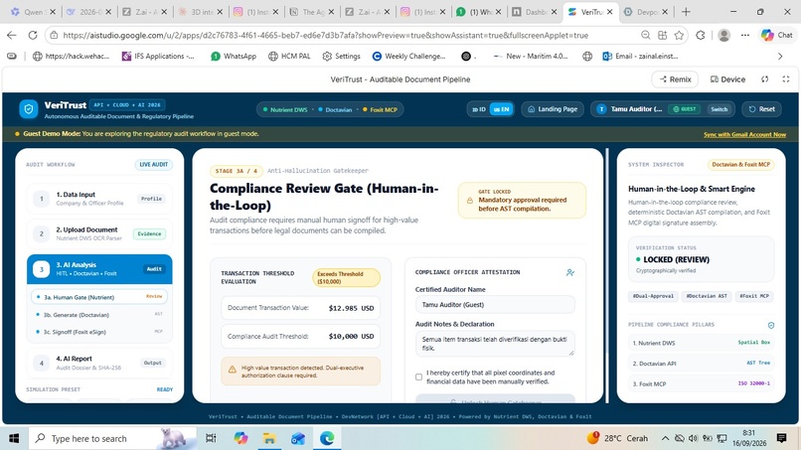This screenshot has height=450, width=801.
Task: Open the Weekly Challenge bookmark
Action: (409, 57)
